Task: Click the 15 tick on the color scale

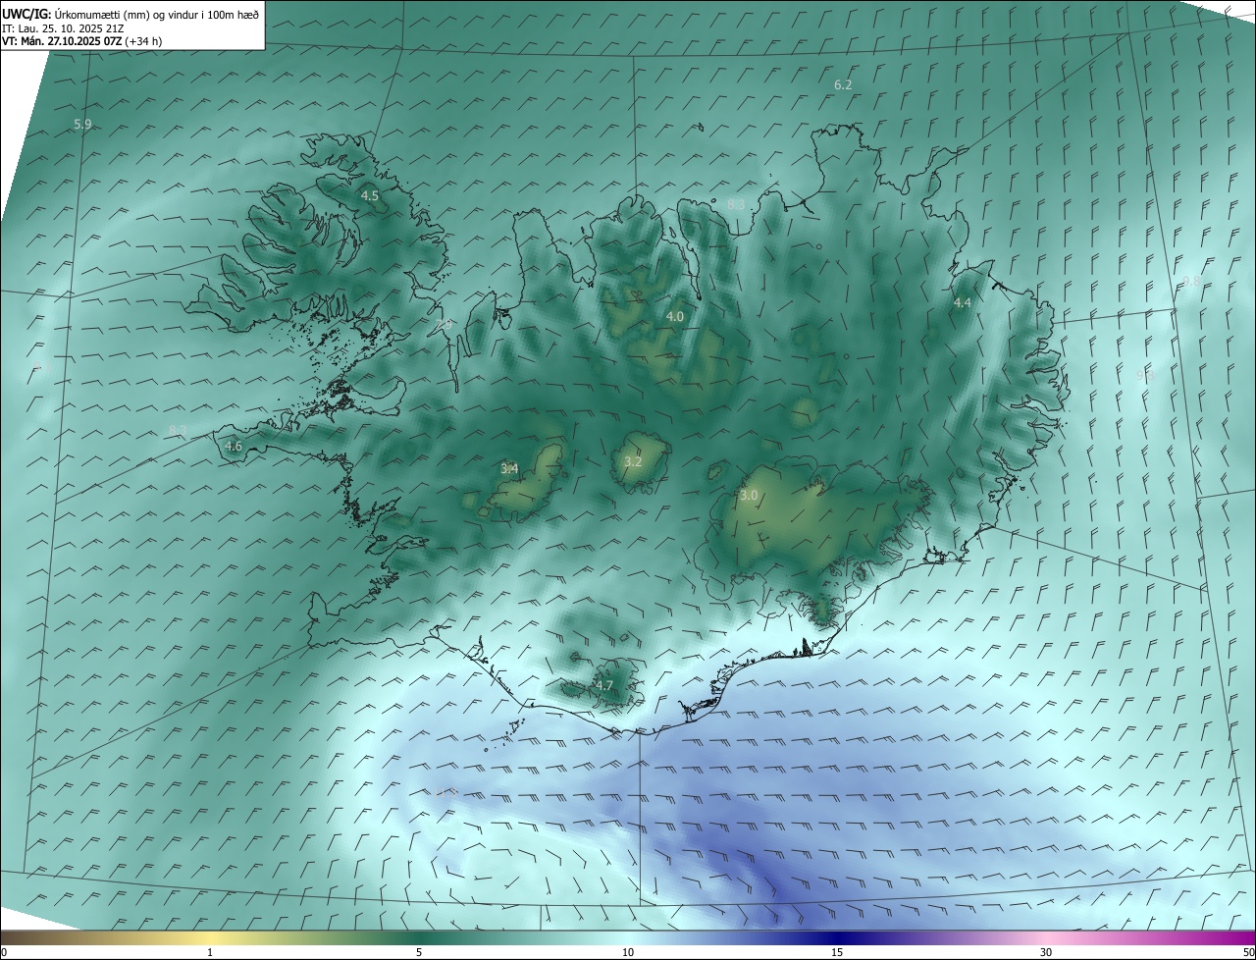Action: (x=837, y=952)
